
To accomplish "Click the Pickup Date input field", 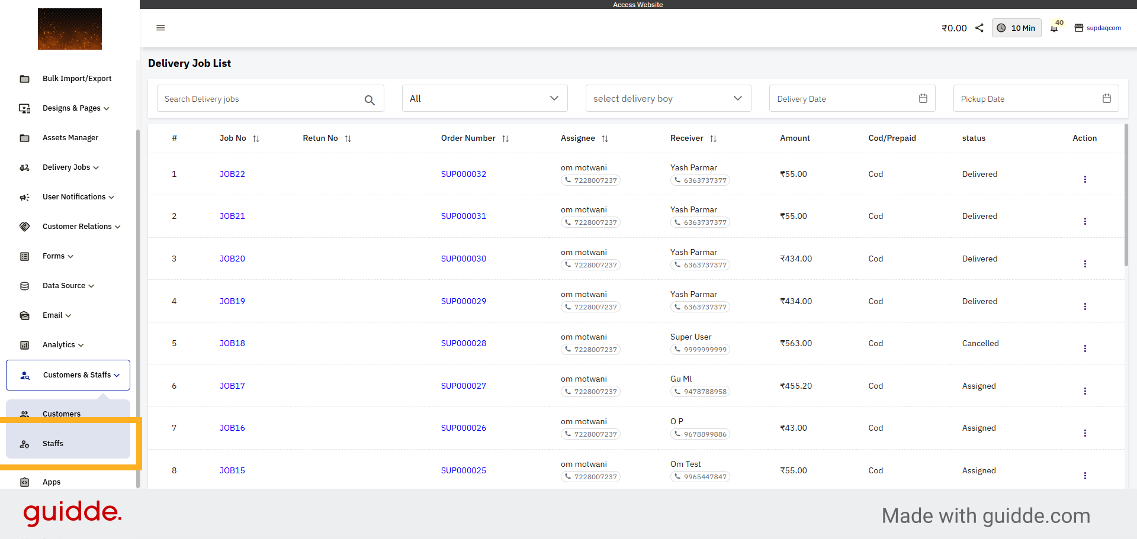I will (x=1036, y=98).
